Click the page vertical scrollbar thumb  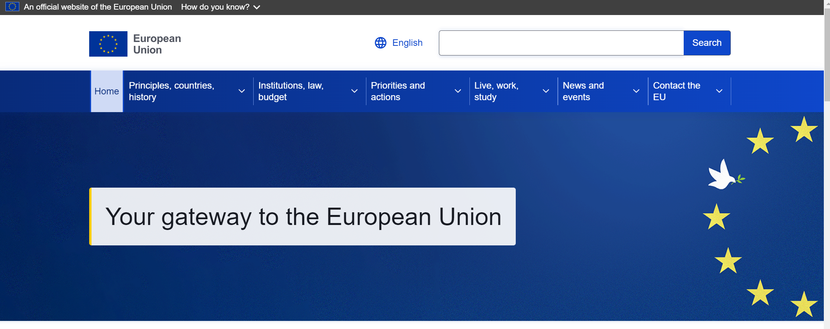click(827, 54)
